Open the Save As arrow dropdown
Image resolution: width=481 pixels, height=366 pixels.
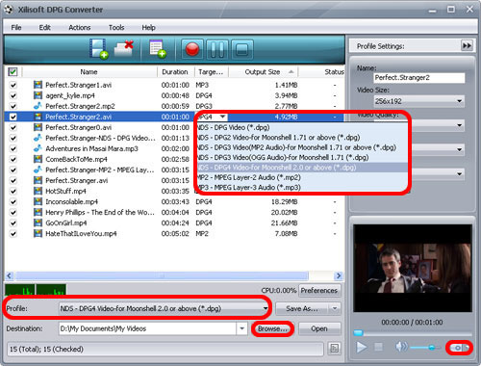pos(335,308)
